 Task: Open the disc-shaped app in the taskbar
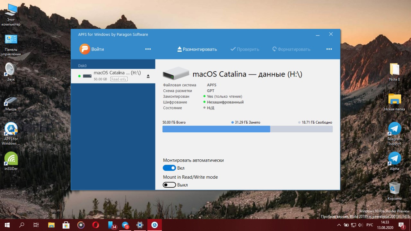[81, 225]
